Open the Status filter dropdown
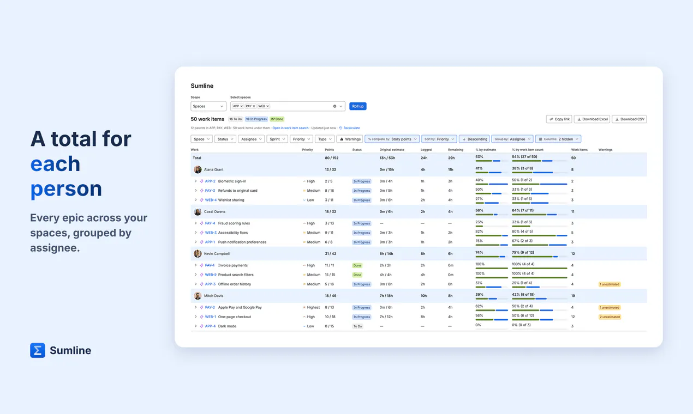This screenshot has height=414, width=693. pyautogui.click(x=225, y=139)
